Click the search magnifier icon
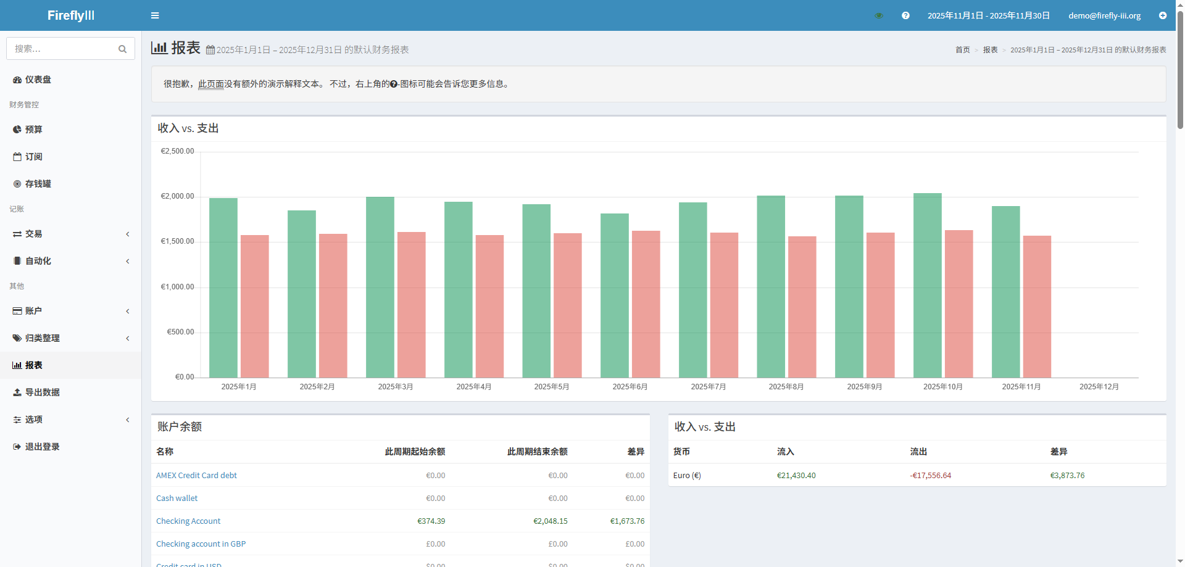The width and height of the screenshot is (1185, 567). (122, 49)
